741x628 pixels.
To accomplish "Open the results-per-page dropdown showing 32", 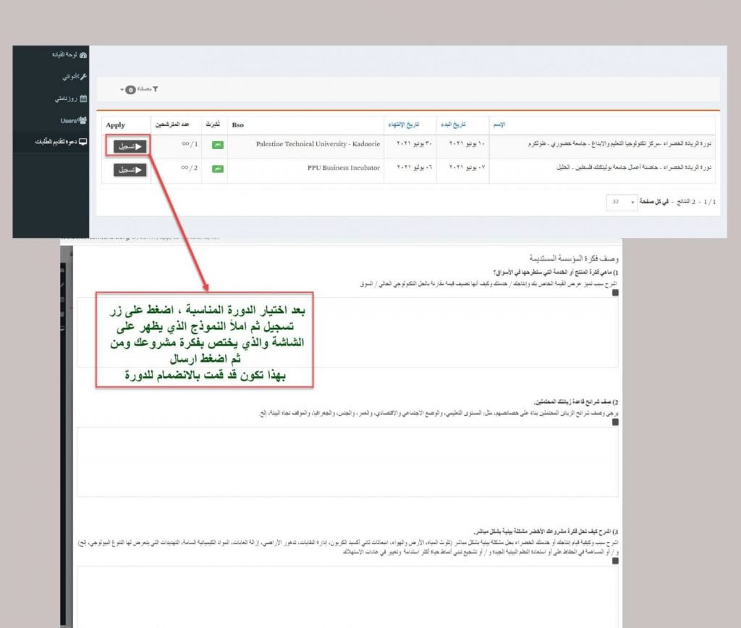I will coord(622,202).
